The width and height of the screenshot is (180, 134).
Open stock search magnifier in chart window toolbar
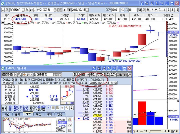coord(27,10)
